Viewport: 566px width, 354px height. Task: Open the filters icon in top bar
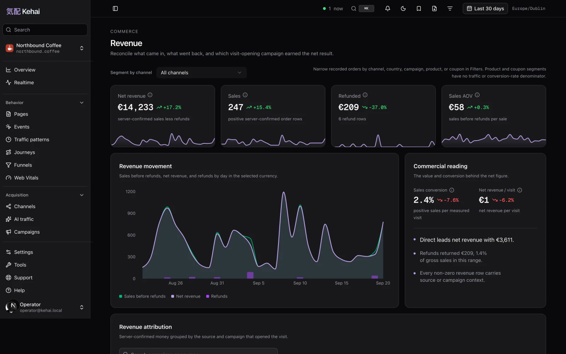[450, 8]
